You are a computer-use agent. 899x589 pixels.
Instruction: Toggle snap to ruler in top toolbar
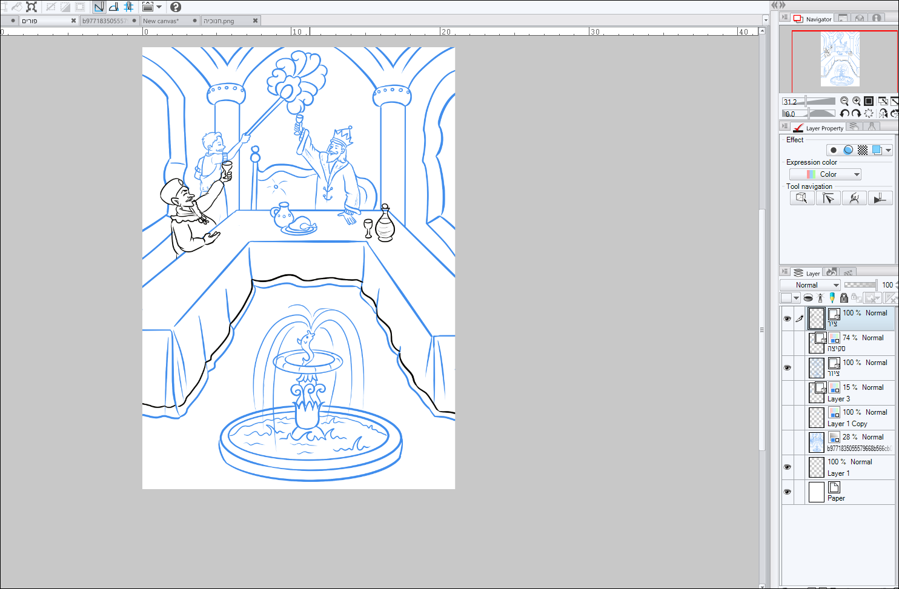(x=99, y=7)
